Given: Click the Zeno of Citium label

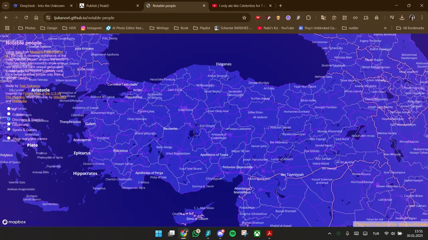Looking at the screenshot, I should tap(197, 219).
